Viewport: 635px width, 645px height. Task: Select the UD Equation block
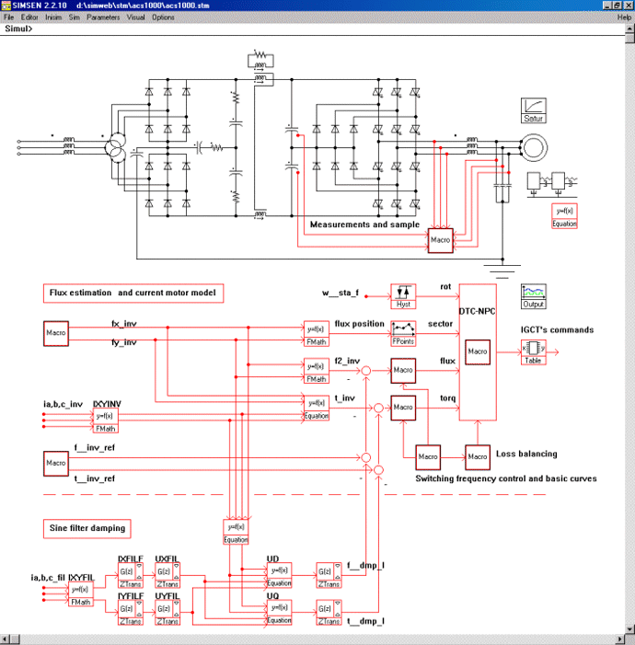click(279, 576)
